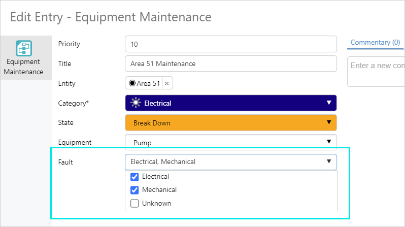Click the Mechanical option label
This screenshot has height=227, width=405.
(159, 190)
